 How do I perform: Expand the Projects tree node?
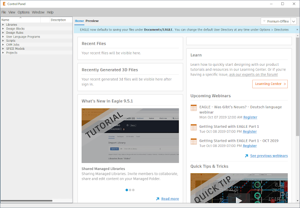click(3, 53)
